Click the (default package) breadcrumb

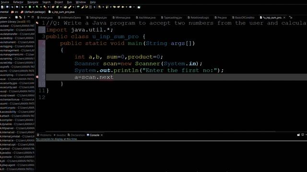click(33, 12)
